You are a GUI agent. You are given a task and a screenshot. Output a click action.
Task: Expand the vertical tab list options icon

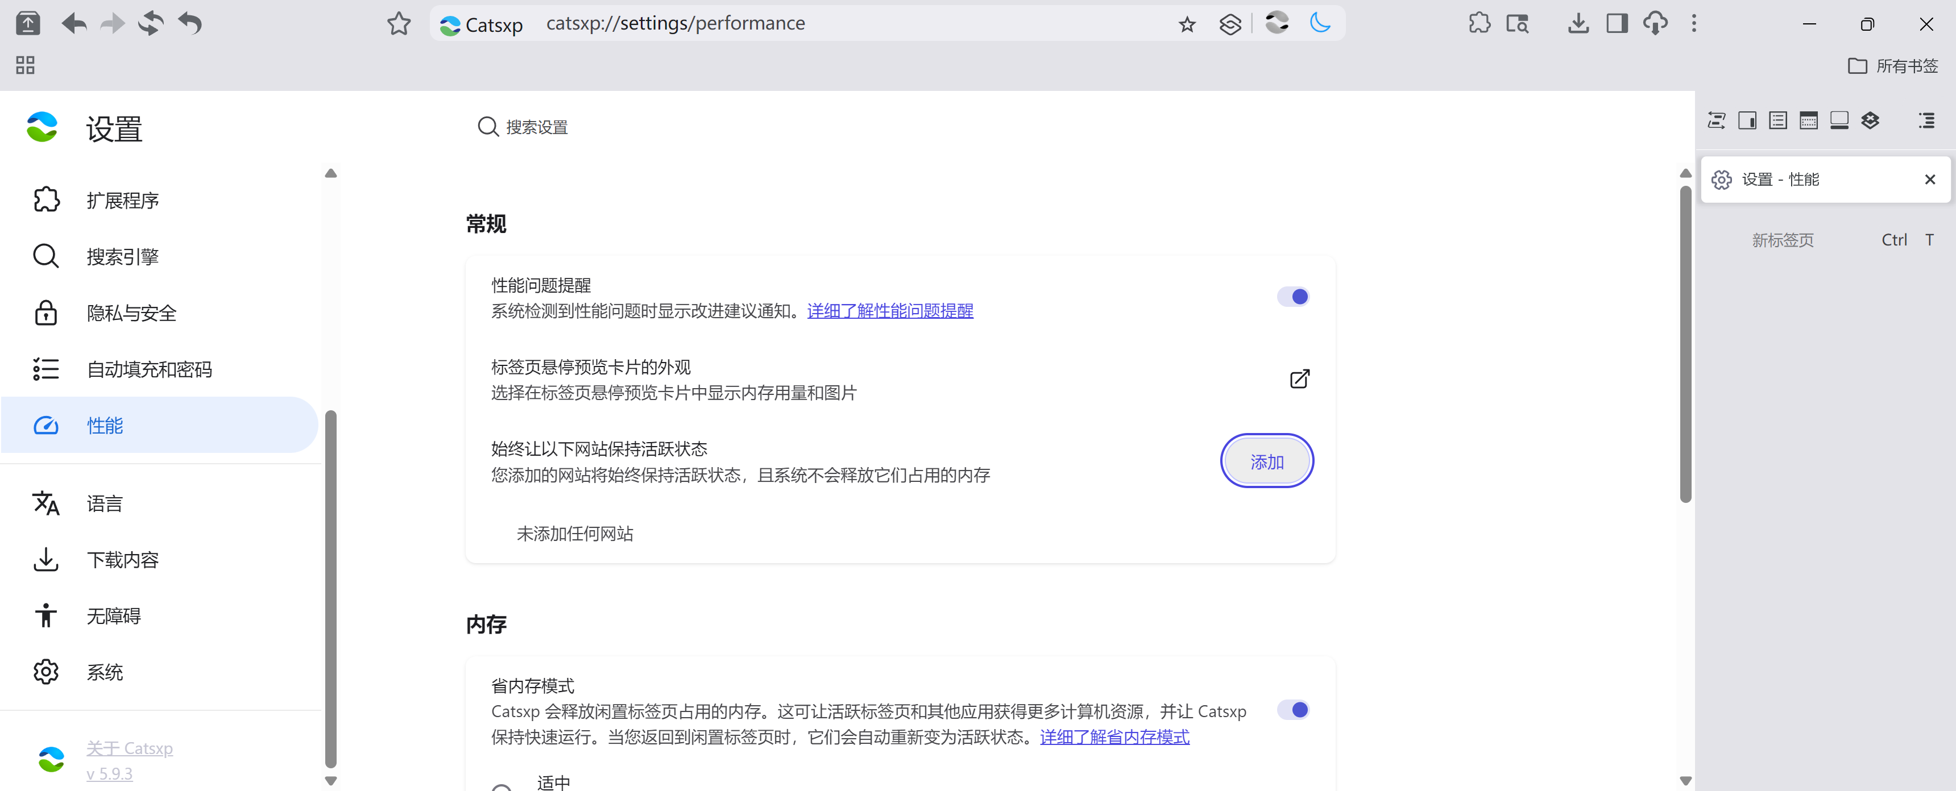[1926, 120]
